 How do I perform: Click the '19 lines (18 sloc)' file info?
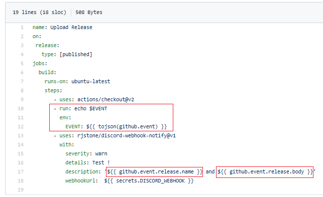point(39,13)
